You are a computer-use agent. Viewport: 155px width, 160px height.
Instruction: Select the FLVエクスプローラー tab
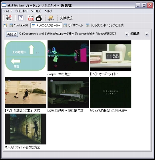(46, 26)
